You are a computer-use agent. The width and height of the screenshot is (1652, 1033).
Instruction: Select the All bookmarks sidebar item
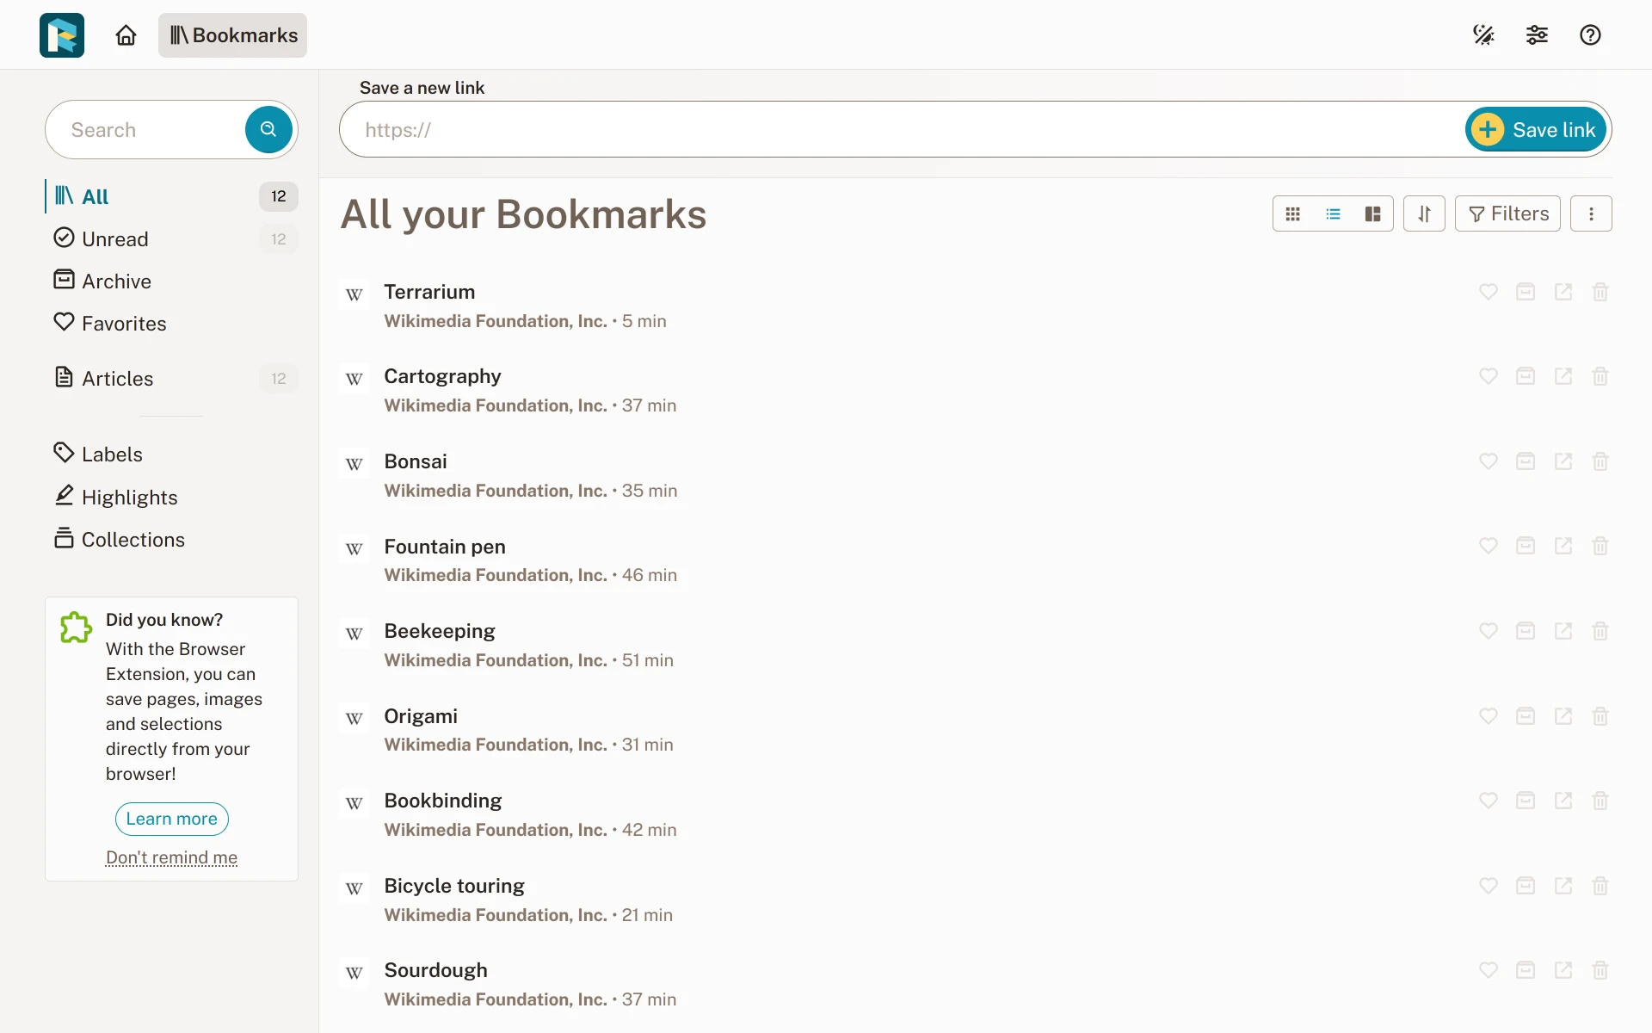172,196
